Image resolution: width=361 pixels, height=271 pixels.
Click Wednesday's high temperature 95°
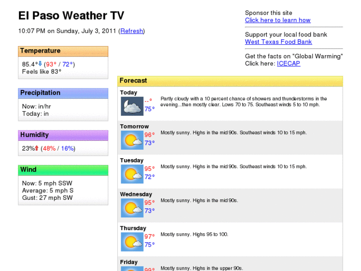[x=149, y=202]
